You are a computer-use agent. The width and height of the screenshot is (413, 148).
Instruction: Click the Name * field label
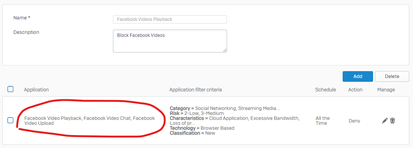point(22,18)
